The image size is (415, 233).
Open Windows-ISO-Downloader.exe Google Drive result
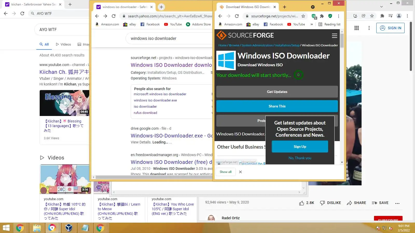[x=172, y=136]
